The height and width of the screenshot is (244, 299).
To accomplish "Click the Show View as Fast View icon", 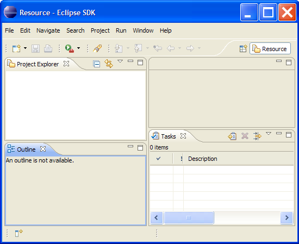I will pos(18,233).
